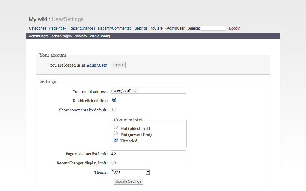Open WikkaConfig in admin bar
306x191 pixels.
pos(100,36)
